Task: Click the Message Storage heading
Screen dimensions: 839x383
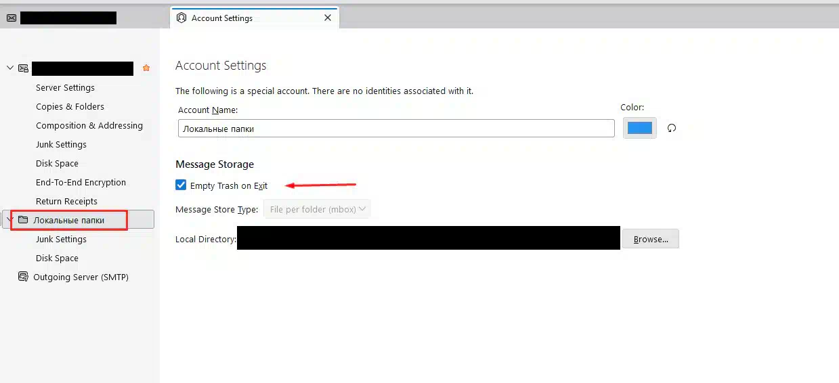Action: (x=215, y=164)
